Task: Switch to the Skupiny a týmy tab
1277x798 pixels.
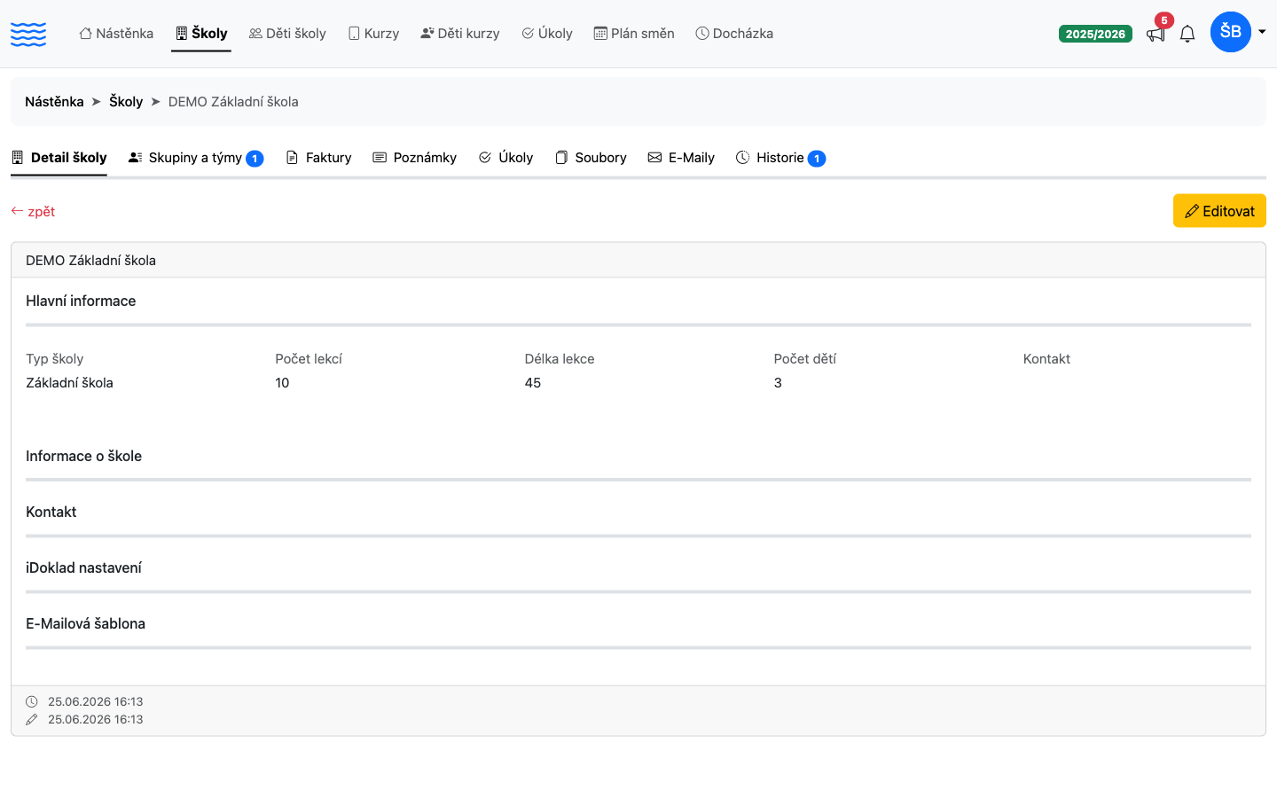Action: [196, 158]
